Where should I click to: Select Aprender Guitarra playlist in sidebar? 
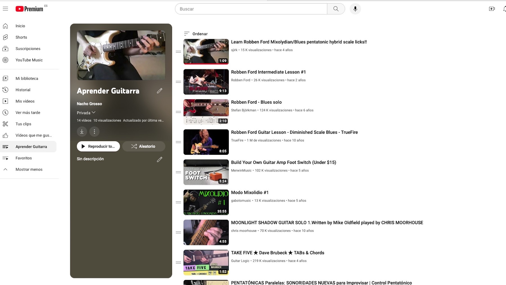click(28, 147)
